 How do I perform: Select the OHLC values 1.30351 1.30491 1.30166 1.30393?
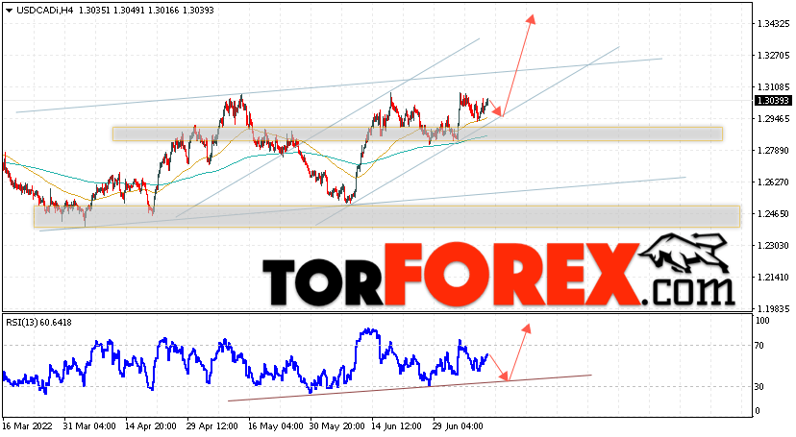pos(146,11)
